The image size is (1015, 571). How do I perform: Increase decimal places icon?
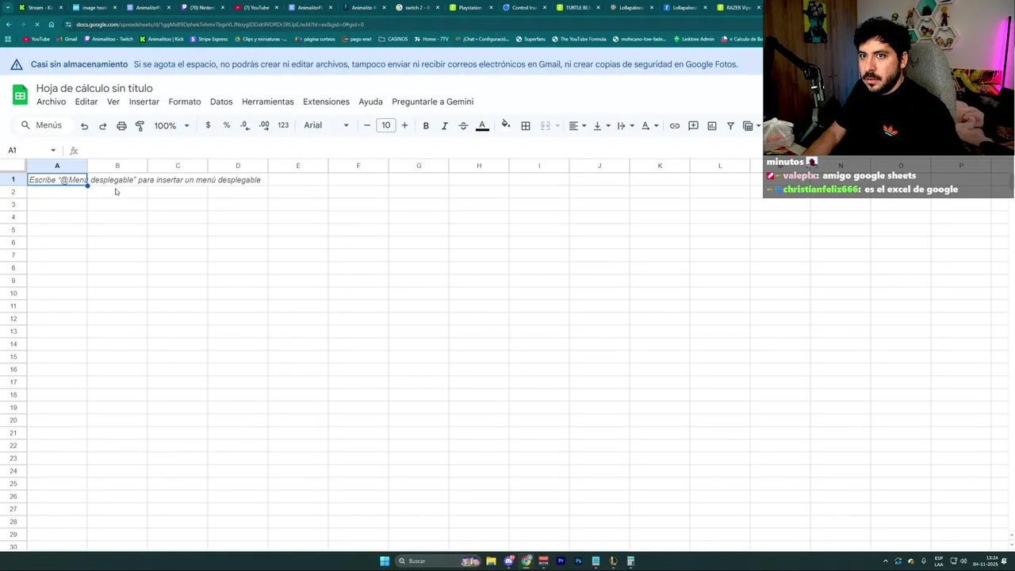pyautogui.click(x=264, y=125)
